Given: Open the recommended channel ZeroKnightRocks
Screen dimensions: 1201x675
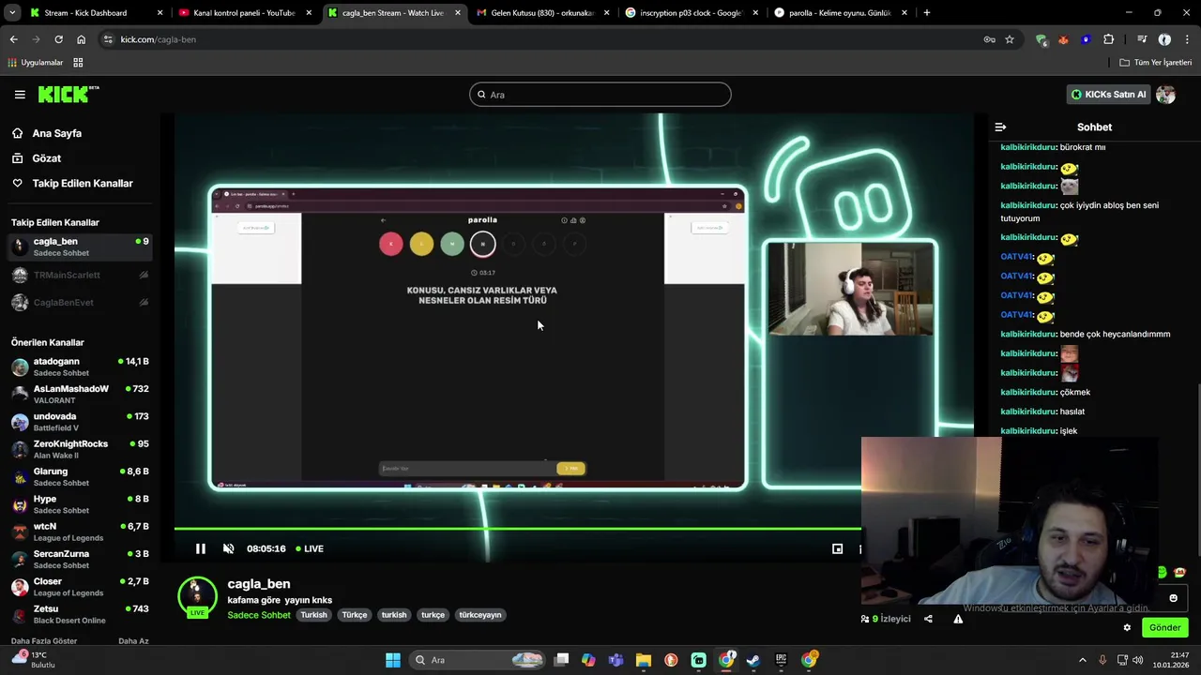Looking at the screenshot, I should pyautogui.click(x=79, y=449).
